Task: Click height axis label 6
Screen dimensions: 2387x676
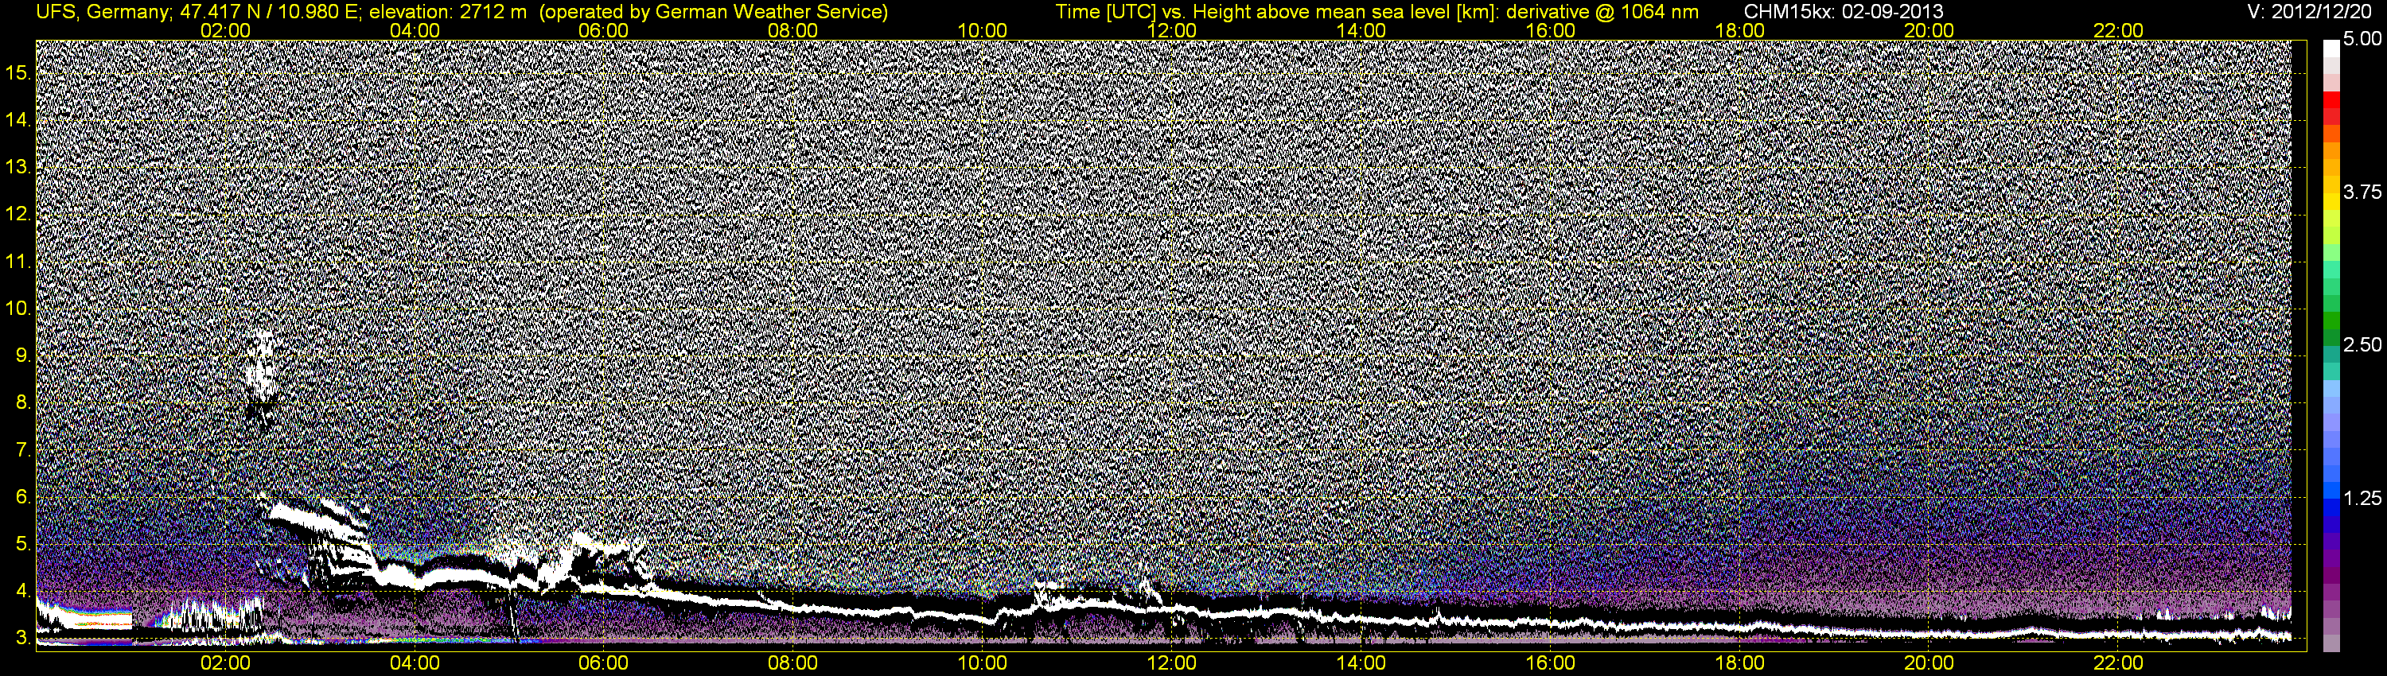Action: pos(23,497)
